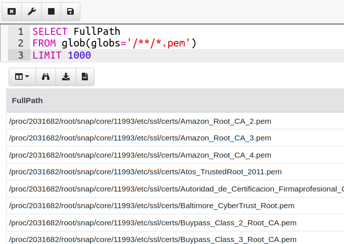Select the Amazon_Root_CA_2.pem row
The height and width of the screenshot is (244, 344).
(x=175, y=121)
